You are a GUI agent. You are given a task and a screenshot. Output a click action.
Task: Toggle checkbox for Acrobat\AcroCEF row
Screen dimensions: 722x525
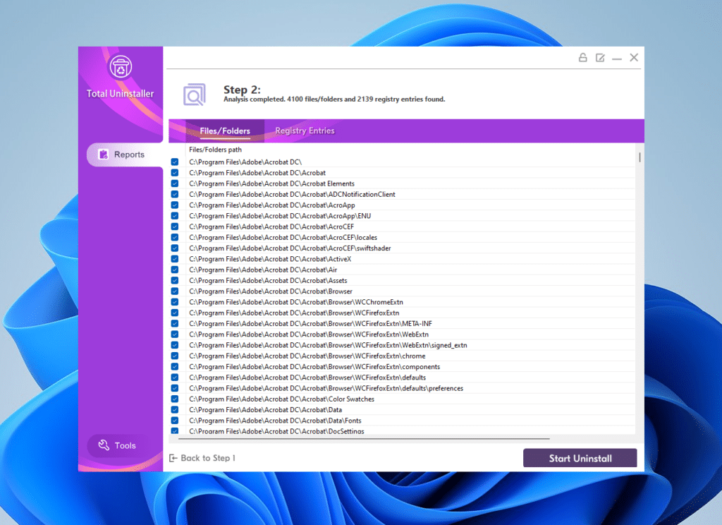point(175,227)
